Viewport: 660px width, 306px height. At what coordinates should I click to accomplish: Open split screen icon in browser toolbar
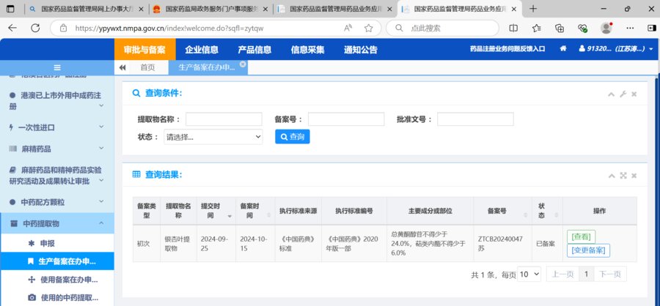pos(513,28)
